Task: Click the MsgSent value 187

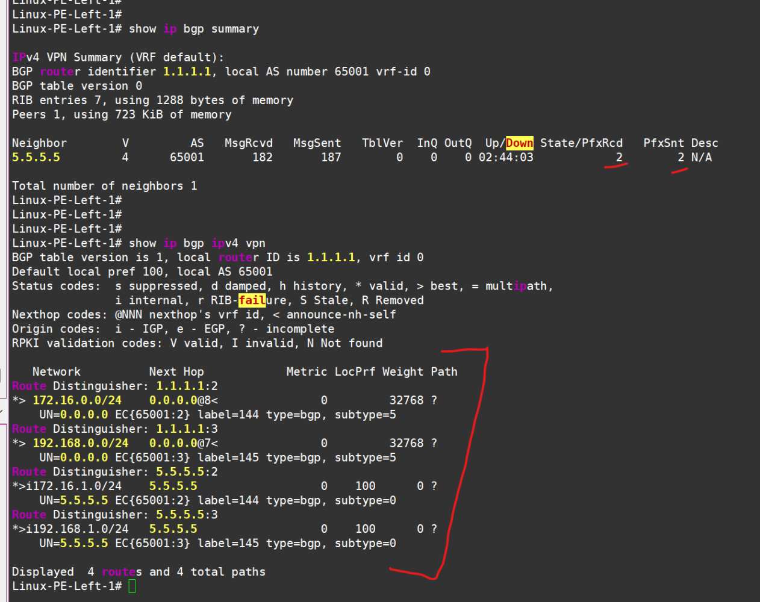Action: click(x=331, y=157)
